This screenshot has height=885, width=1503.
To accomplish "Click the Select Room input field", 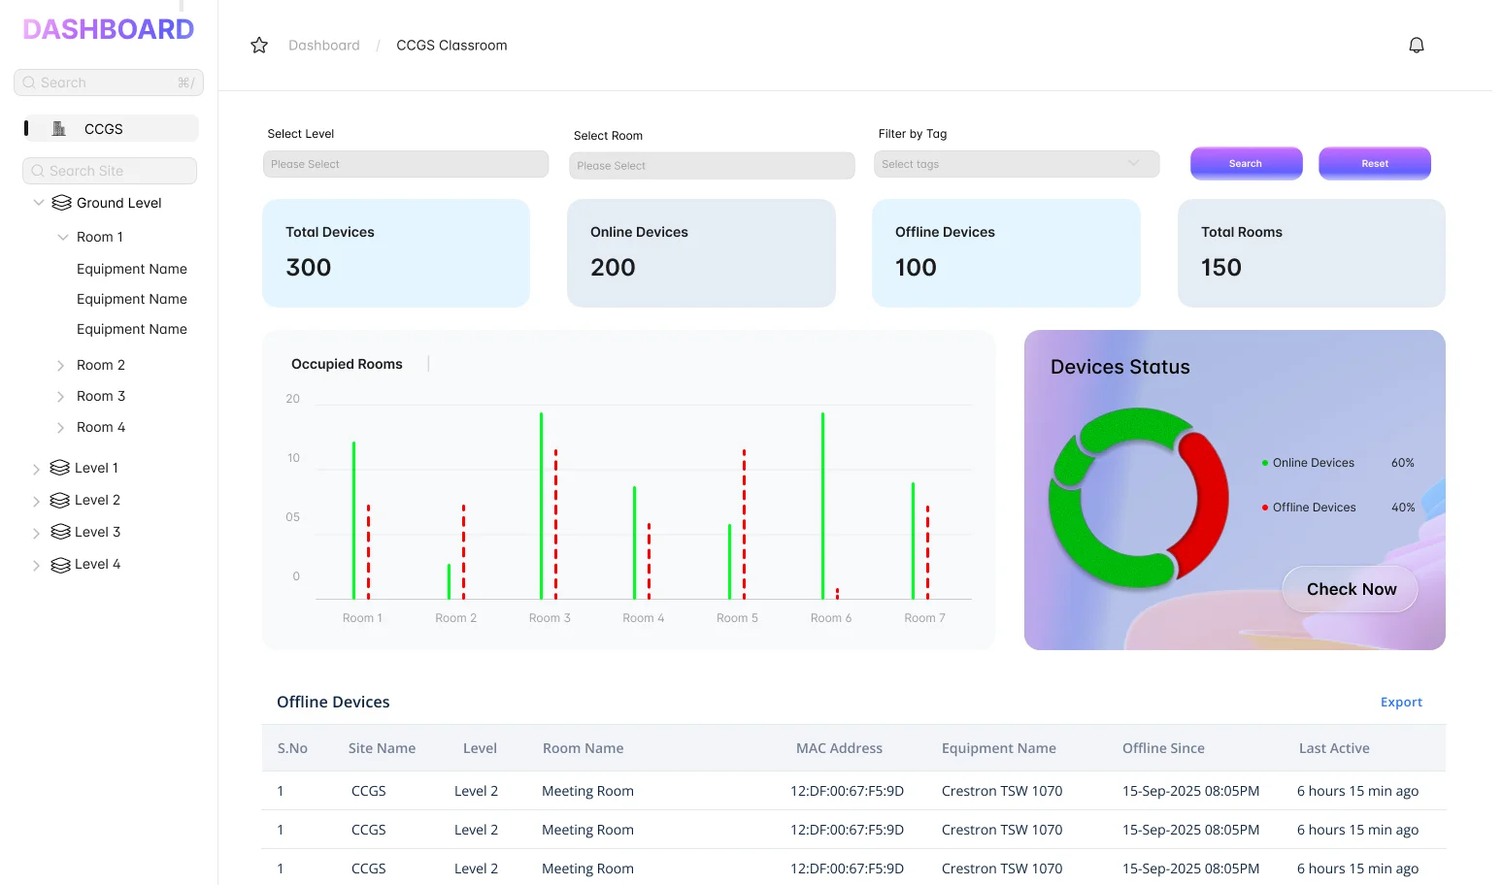I will 711,165.
